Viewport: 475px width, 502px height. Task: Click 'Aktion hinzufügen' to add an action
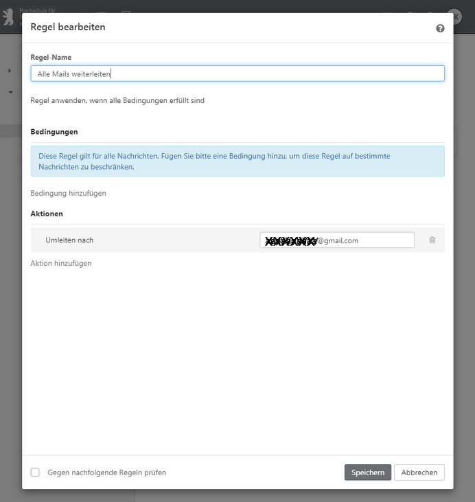[61, 263]
